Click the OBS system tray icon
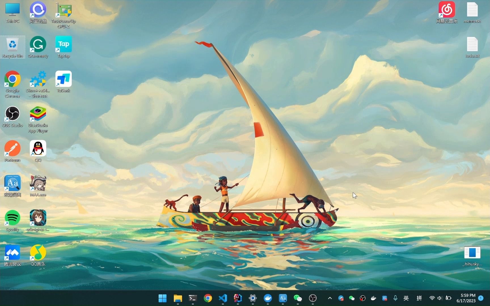 coord(363,298)
